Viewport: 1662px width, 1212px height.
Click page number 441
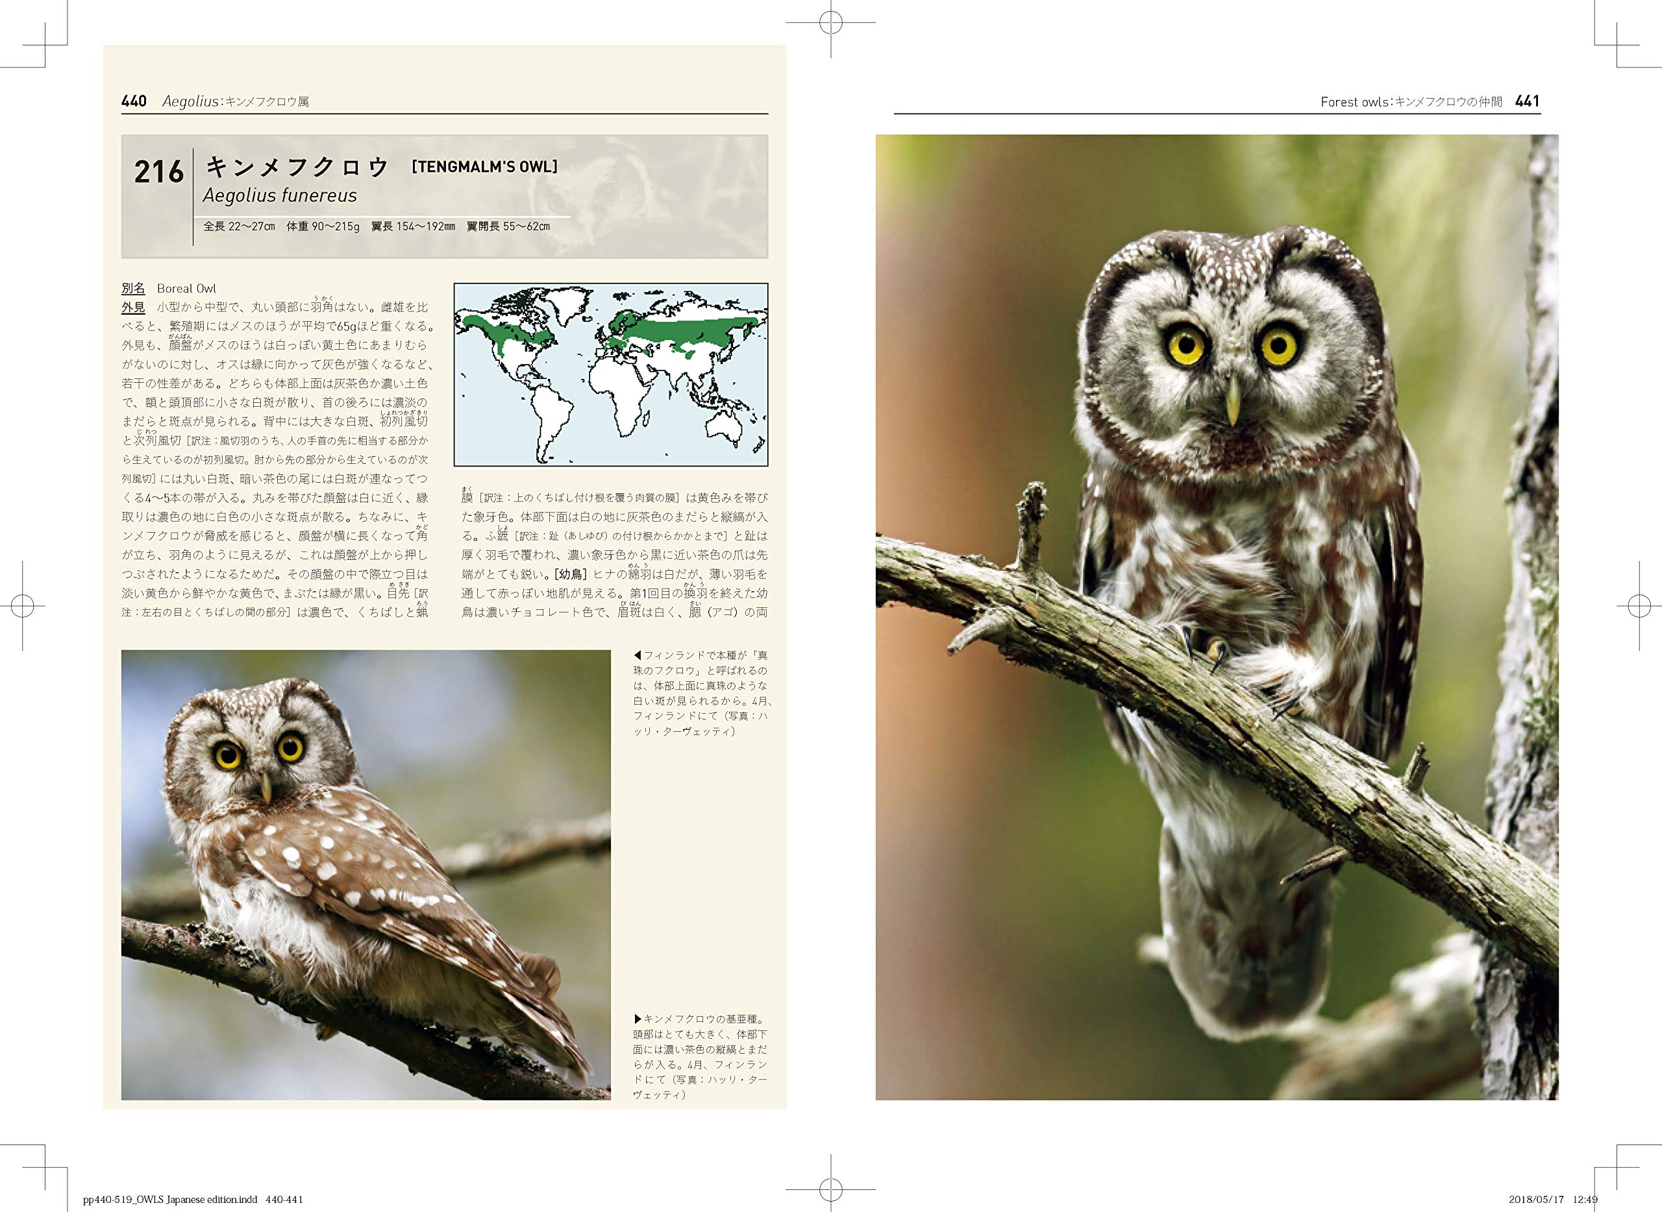pos(1527,101)
